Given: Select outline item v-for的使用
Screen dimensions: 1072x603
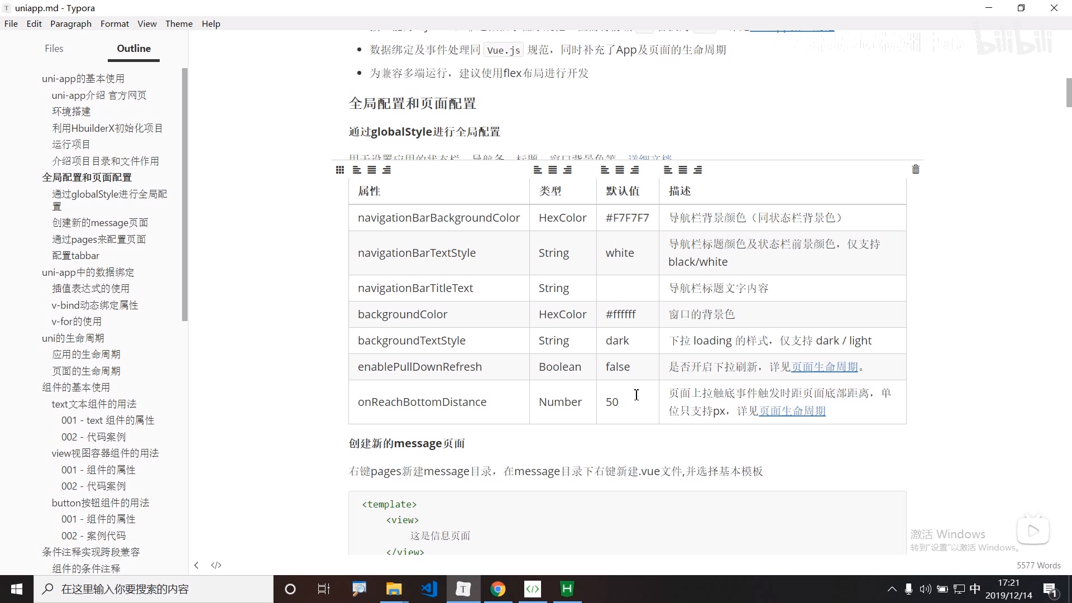Looking at the screenshot, I should 76,322.
